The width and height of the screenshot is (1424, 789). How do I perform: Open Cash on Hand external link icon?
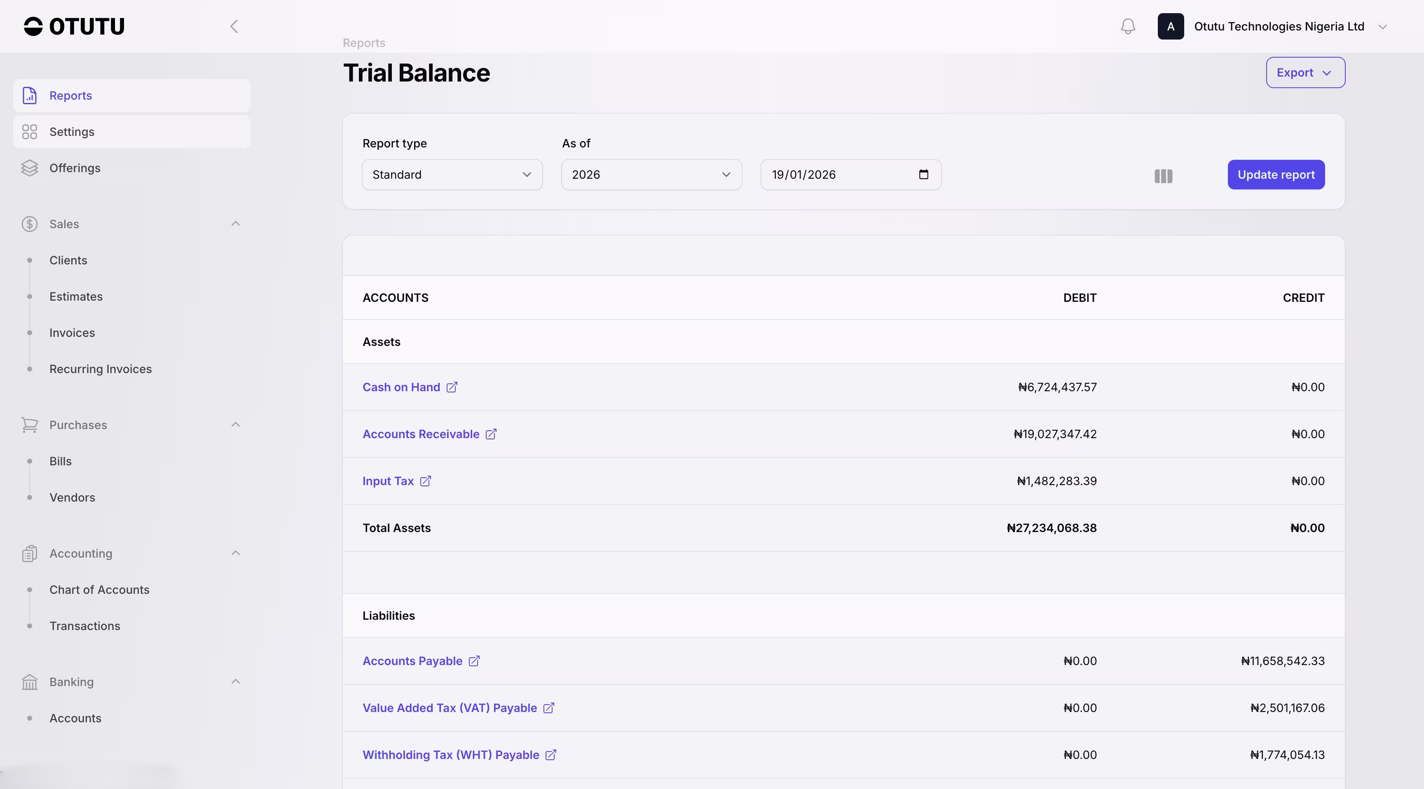[x=452, y=387]
